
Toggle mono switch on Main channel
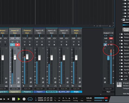(111, 45)
